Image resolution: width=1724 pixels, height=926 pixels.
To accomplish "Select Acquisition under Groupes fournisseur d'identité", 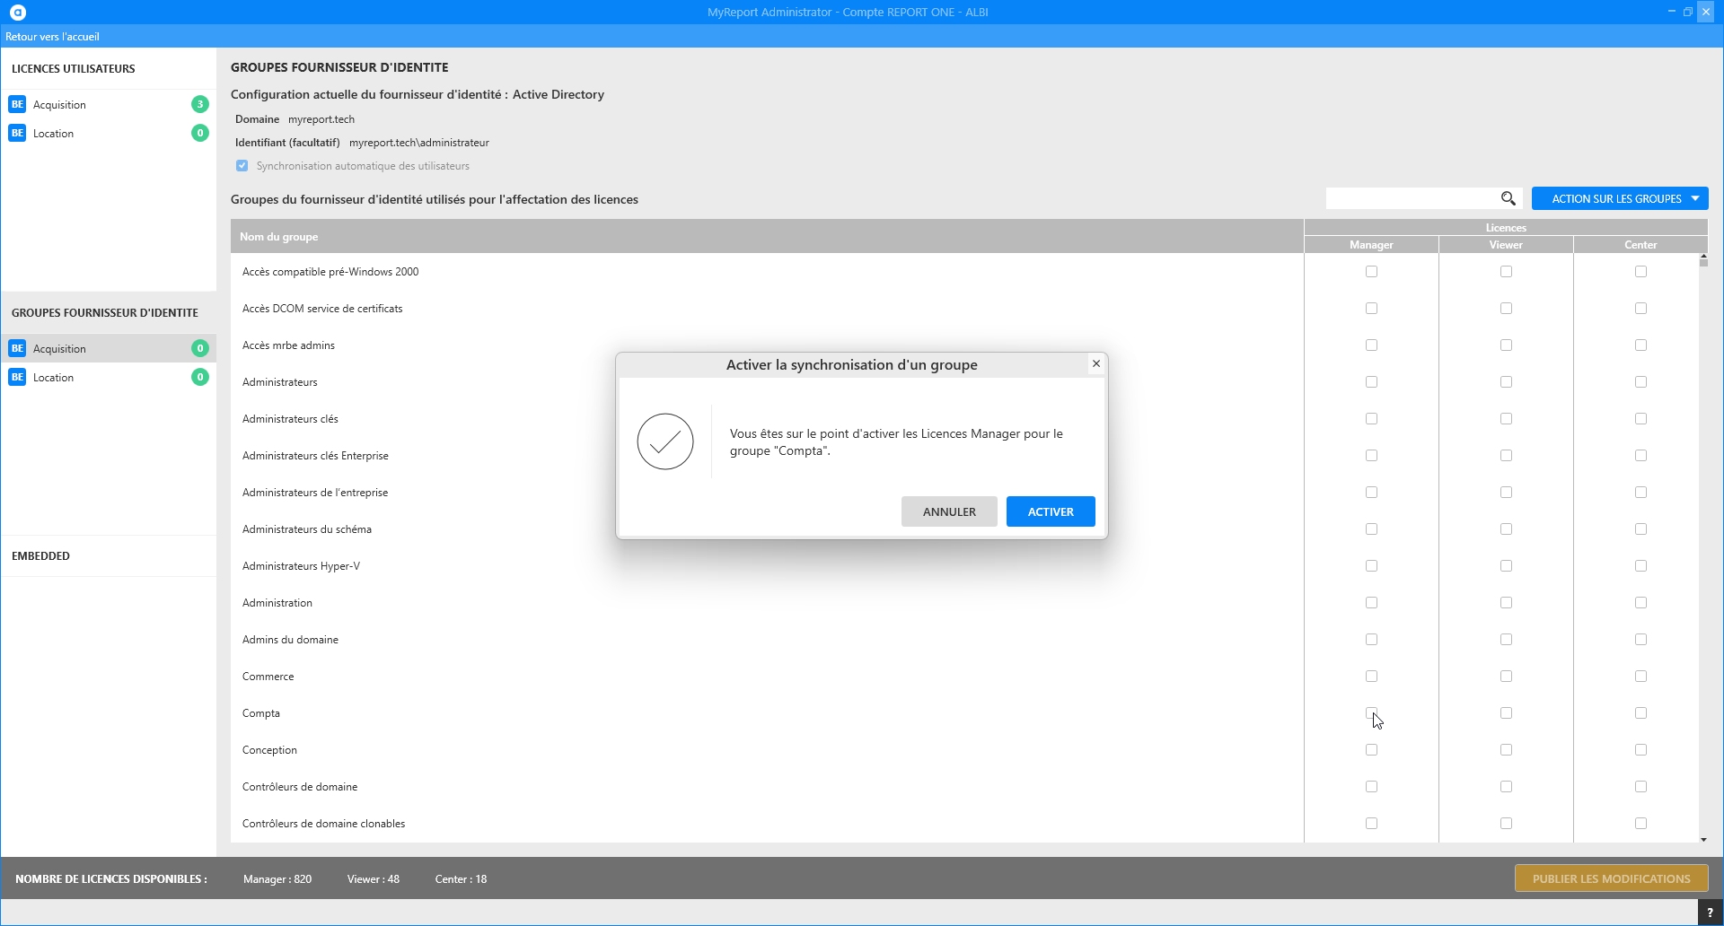I will click(59, 348).
